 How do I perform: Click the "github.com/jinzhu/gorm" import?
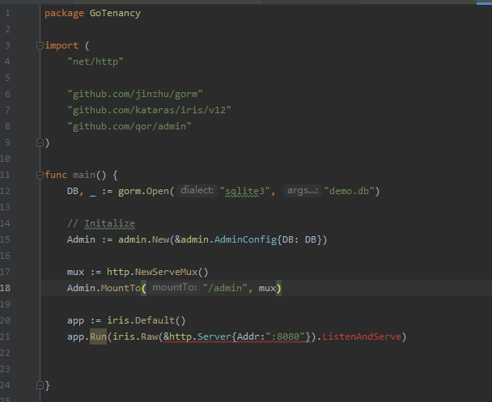coord(135,94)
